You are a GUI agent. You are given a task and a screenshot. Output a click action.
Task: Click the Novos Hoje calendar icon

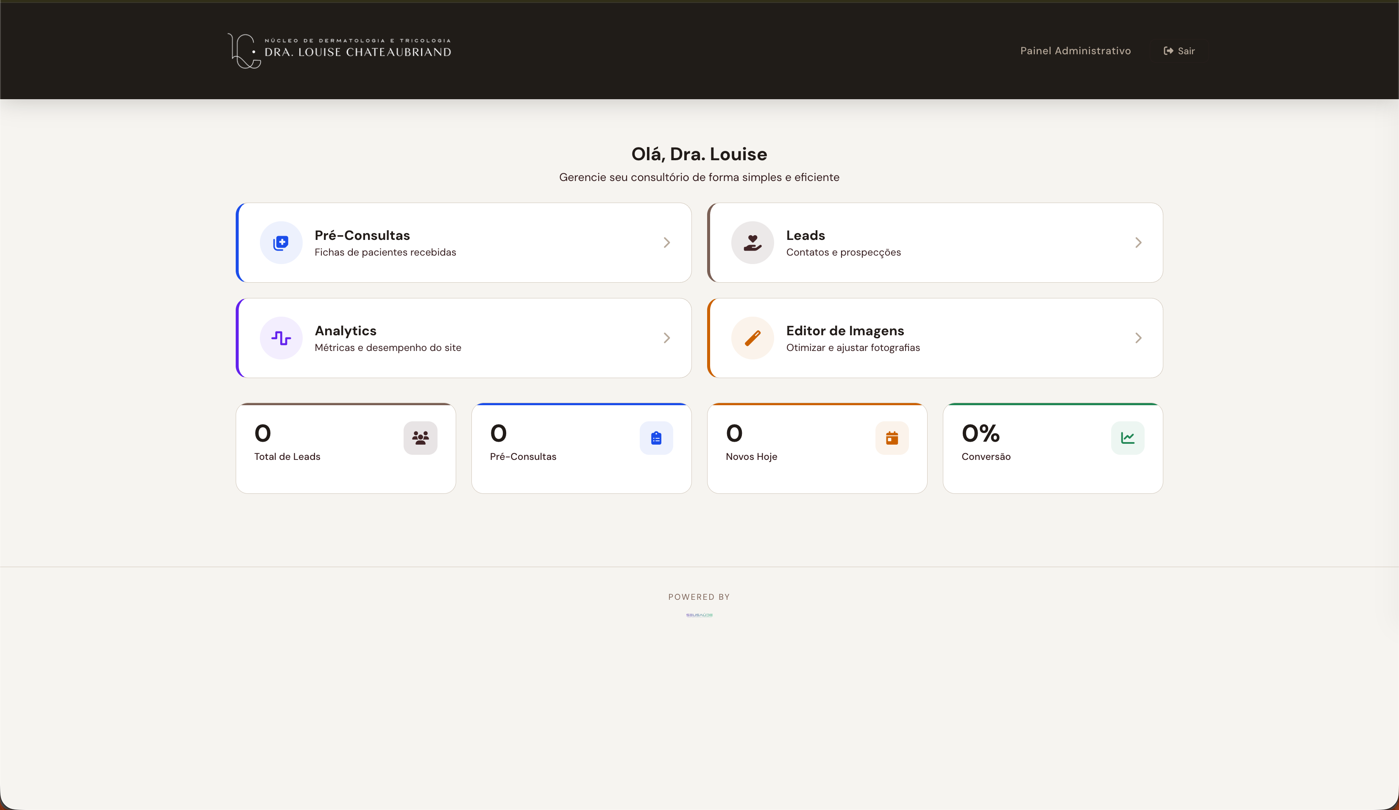[892, 438]
